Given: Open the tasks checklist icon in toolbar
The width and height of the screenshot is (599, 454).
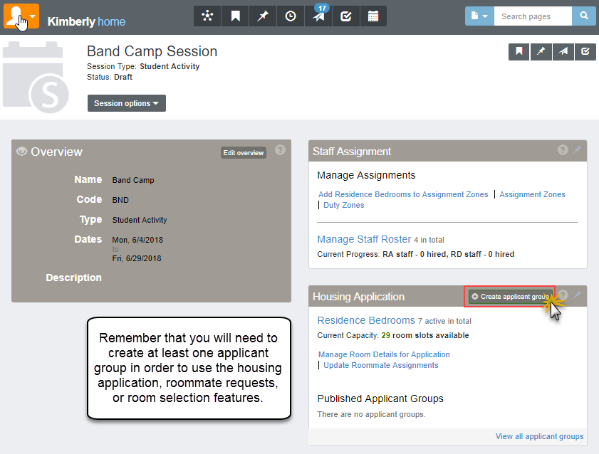Looking at the screenshot, I should point(346,16).
